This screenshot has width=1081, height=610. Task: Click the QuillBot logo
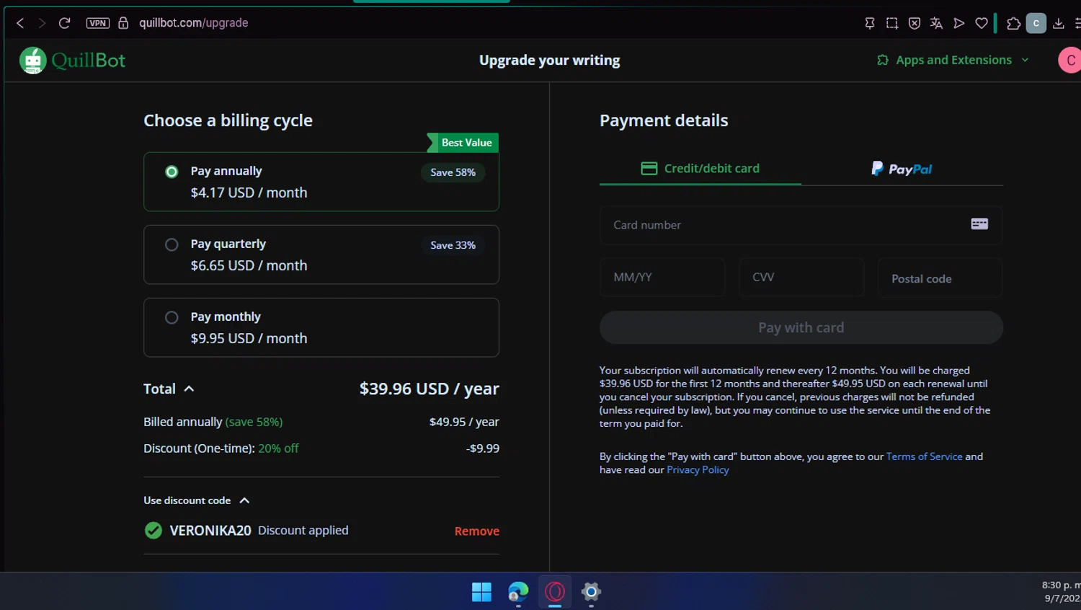pyautogui.click(x=72, y=61)
